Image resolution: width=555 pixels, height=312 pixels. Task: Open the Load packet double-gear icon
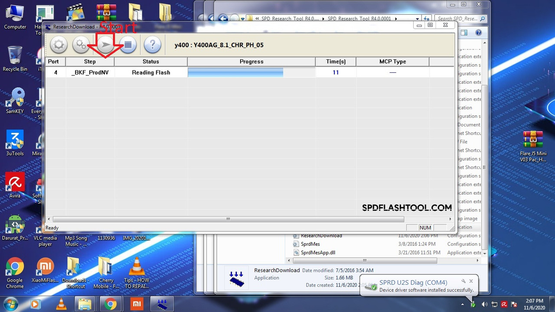coord(81,45)
